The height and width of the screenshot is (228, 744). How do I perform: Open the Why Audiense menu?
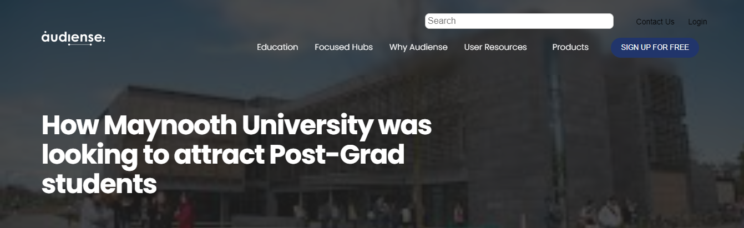[x=418, y=47]
